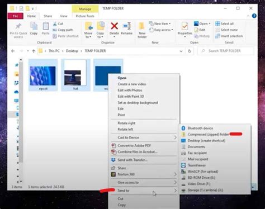Switch to the Home tab
The height and width of the screenshot is (209, 265).
pyautogui.click(x=31, y=16)
